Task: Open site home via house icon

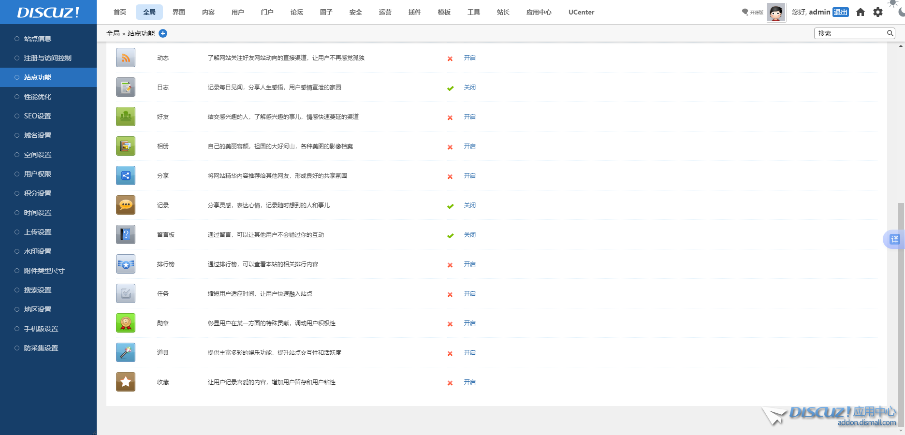Action: [x=861, y=12]
